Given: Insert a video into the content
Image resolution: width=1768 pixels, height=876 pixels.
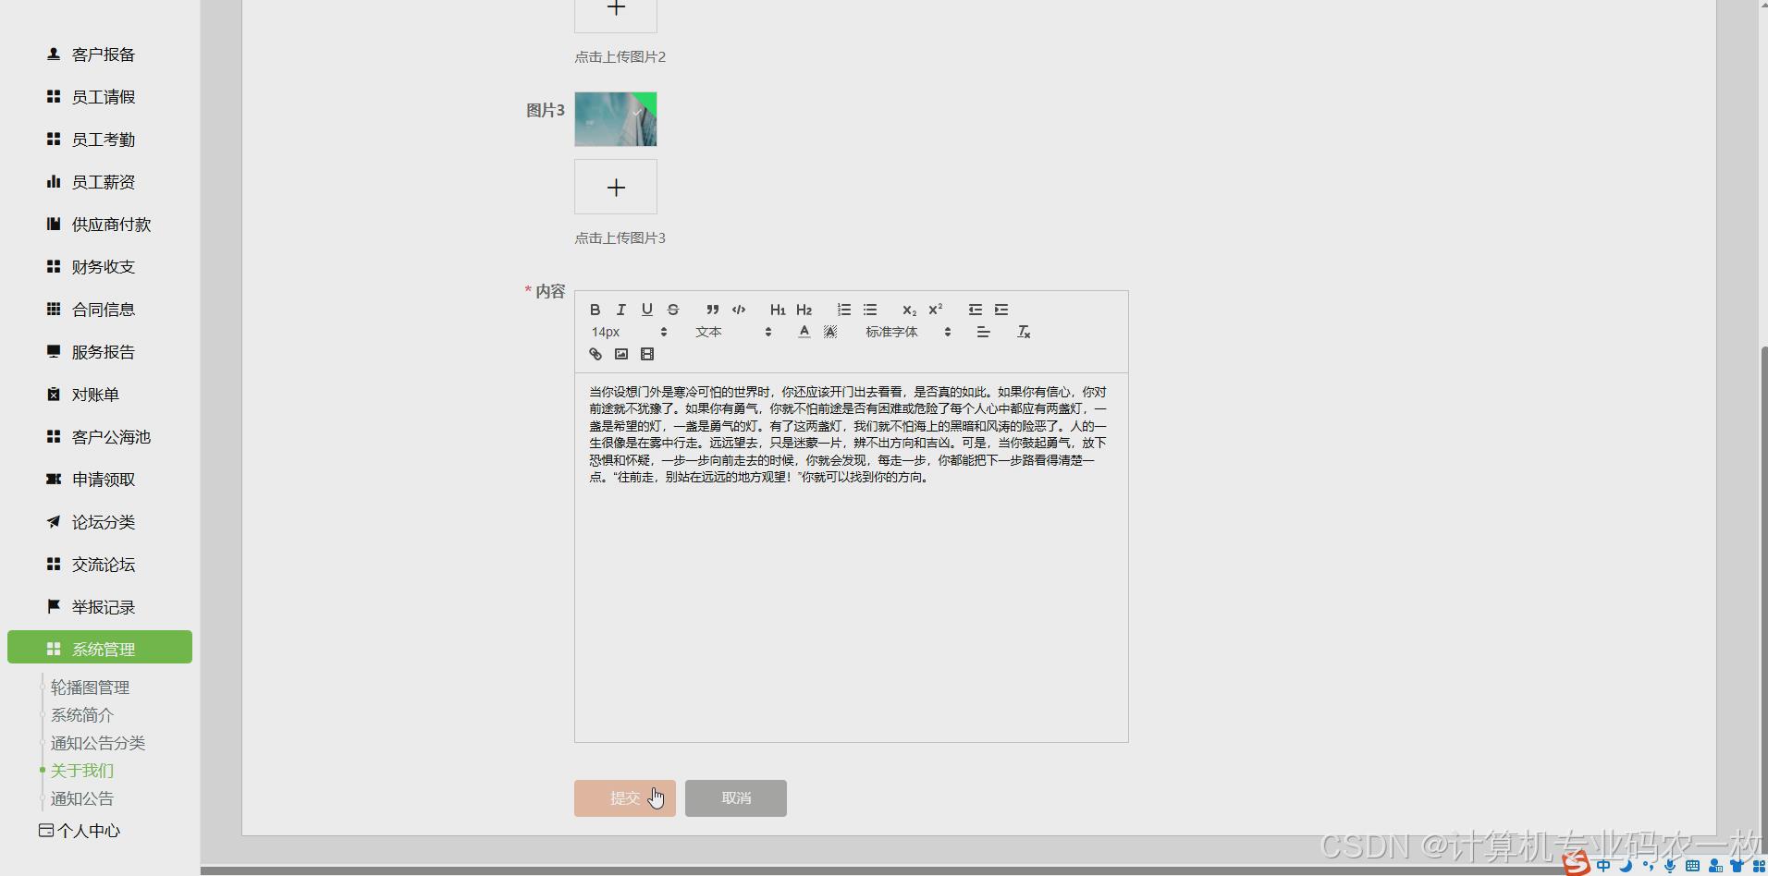Looking at the screenshot, I should pyautogui.click(x=646, y=354).
